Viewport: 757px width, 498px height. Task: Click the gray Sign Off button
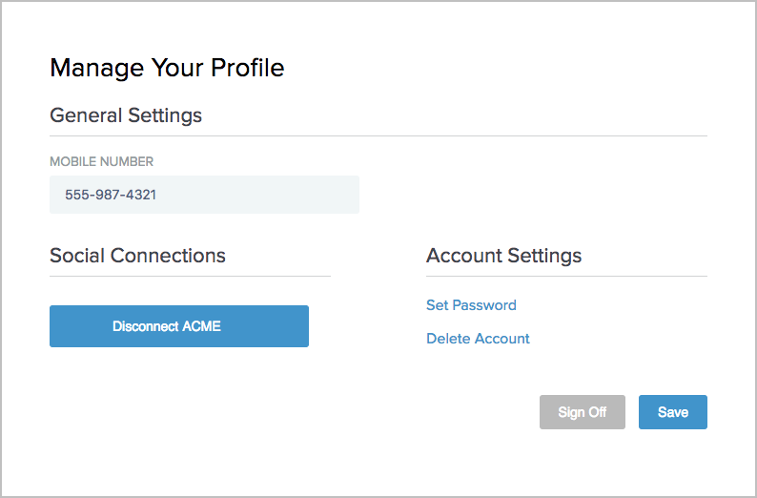tap(582, 412)
